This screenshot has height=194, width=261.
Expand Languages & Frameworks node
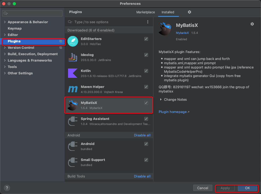(5, 60)
